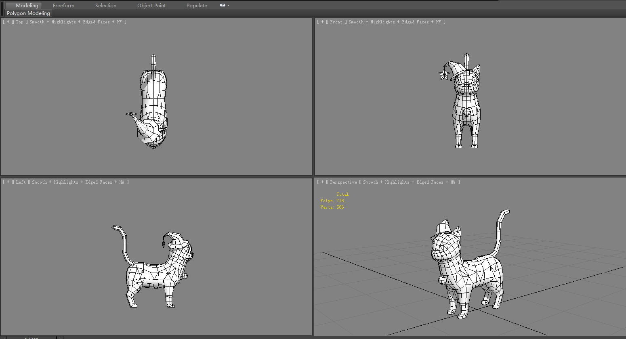Image resolution: width=626 pixels, height=339 pixels.
Task: Click the yellow 'Total' statistics heading
Action: [x=342, y=194]
